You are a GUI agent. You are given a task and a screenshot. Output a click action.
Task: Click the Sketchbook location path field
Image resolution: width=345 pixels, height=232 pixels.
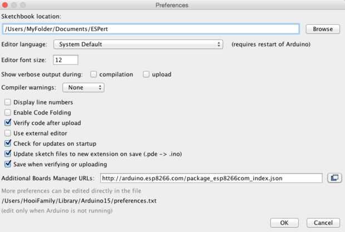[151, 29]
